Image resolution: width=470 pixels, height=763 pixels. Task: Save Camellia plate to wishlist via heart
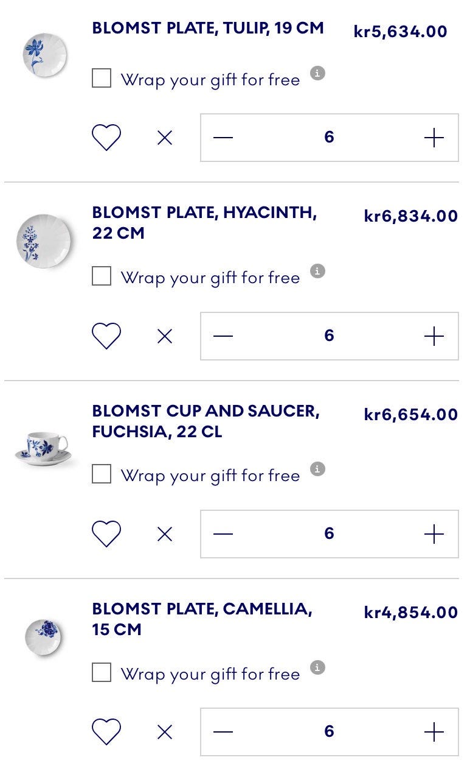[x=106, y=732]
